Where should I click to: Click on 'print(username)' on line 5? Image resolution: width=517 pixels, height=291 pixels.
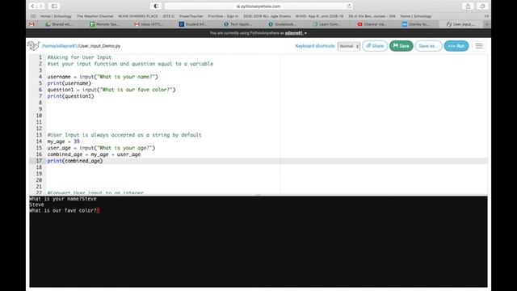point(69,83)
